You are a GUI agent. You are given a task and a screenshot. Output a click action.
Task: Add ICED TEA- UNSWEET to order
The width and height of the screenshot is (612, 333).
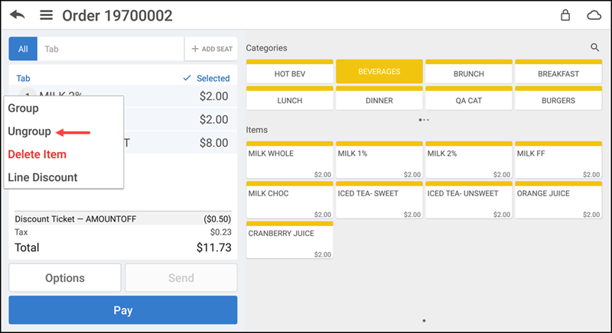(469, 200)
